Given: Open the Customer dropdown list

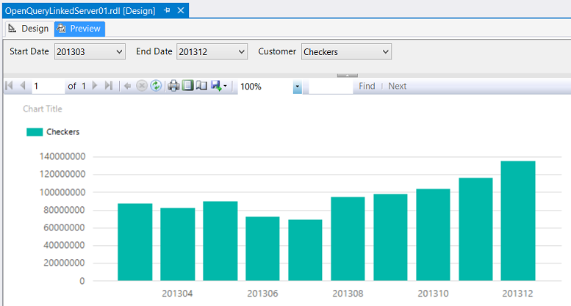Looking at the screenshot, I should 386,52.
